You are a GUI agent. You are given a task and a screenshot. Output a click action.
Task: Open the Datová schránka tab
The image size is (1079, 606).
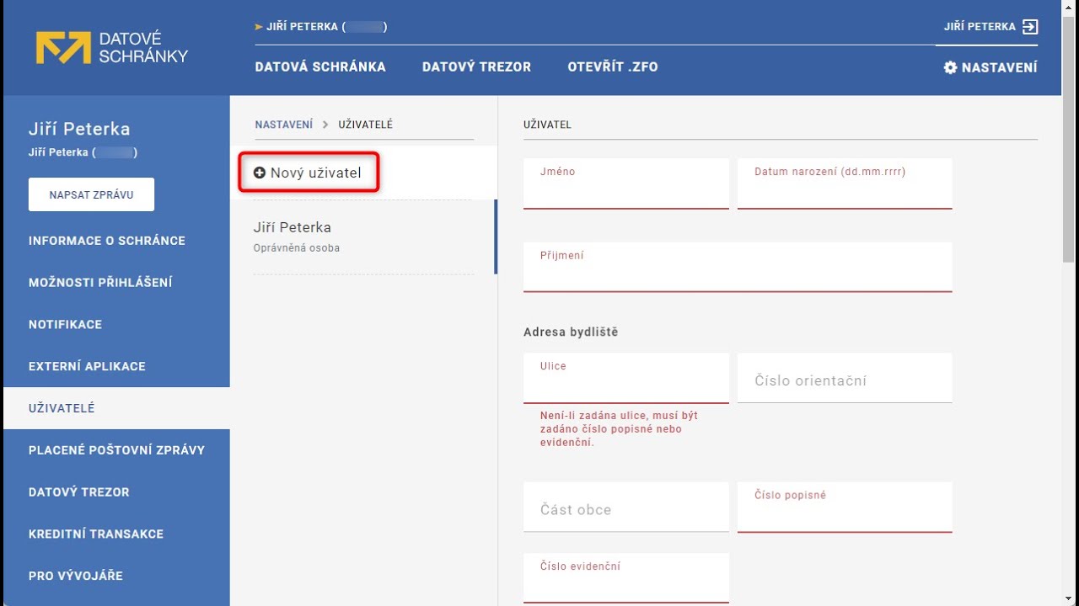click(320, 67)
